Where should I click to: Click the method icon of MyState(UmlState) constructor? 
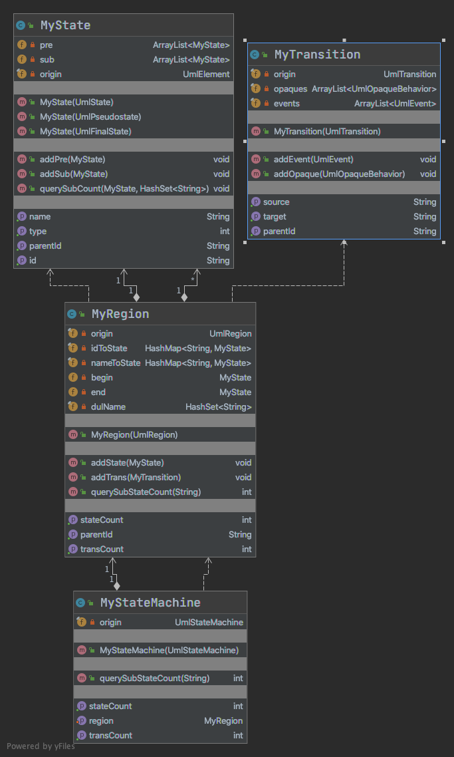tap(22, 102)
